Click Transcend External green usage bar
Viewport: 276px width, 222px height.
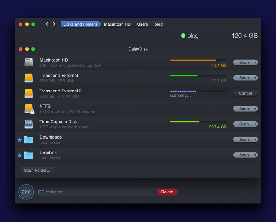(x=198, y=76)
